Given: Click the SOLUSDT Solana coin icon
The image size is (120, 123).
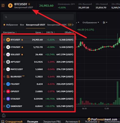Looking at the screenshot, I should click(8, 54).
